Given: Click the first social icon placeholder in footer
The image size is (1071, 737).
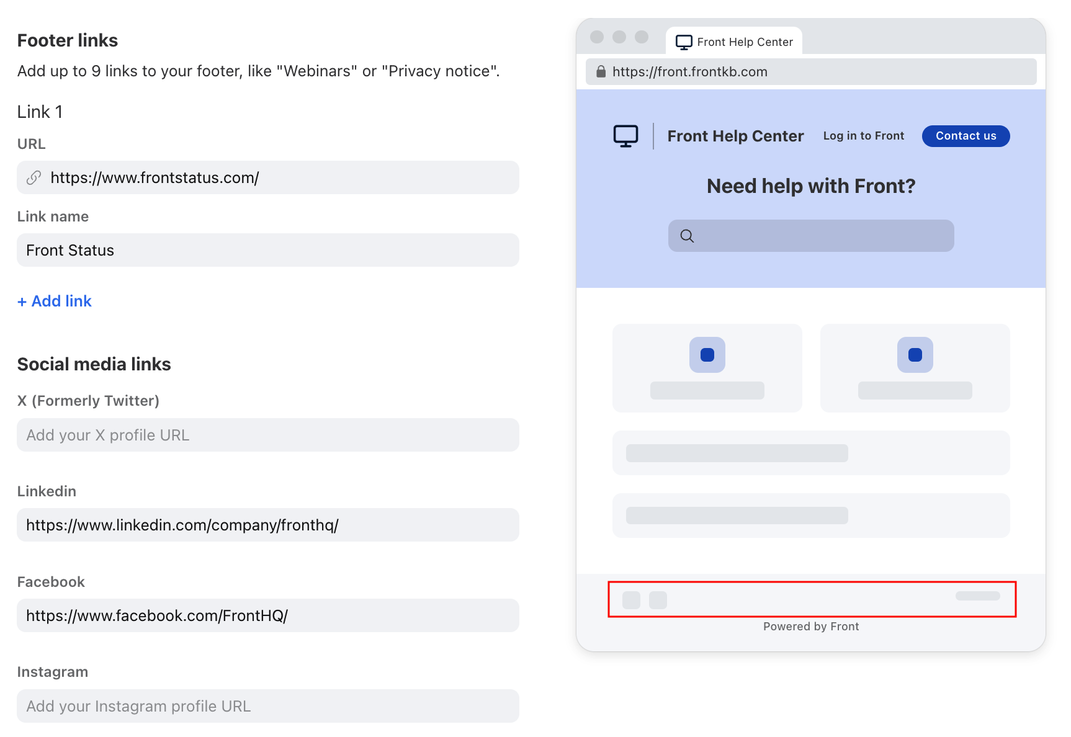Looking at the screenshot, I should (x=631, y=600).
